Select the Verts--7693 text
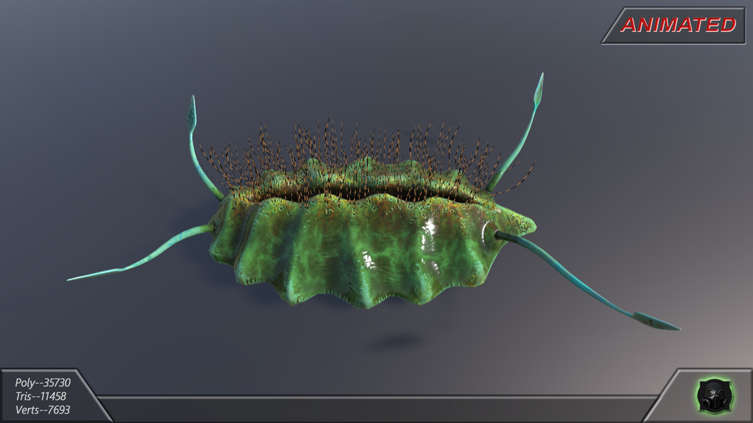The height and width of the screenshot is (423, 753). click(43, 410)
